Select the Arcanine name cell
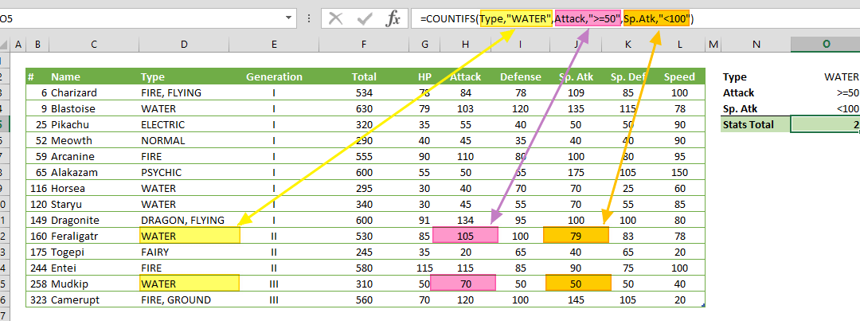 [94, 156]
